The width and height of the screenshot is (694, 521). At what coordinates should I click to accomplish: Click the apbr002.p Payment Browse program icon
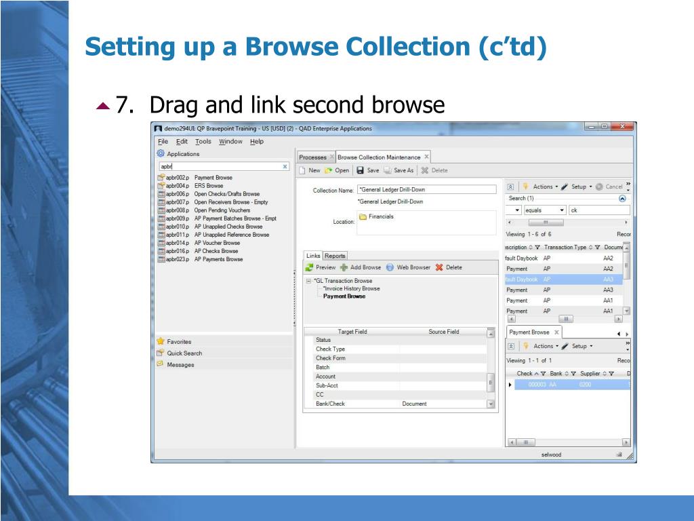pos(161,178)
